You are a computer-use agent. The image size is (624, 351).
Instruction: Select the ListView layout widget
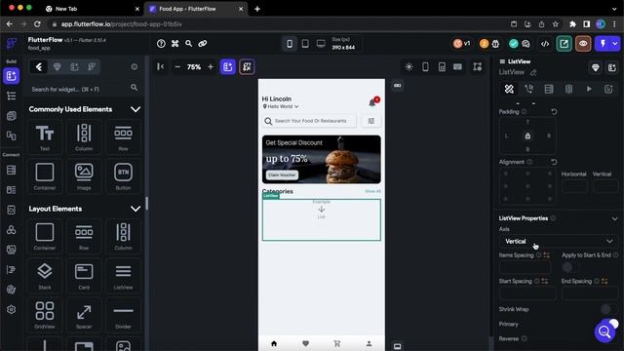[x=123, y=276]
